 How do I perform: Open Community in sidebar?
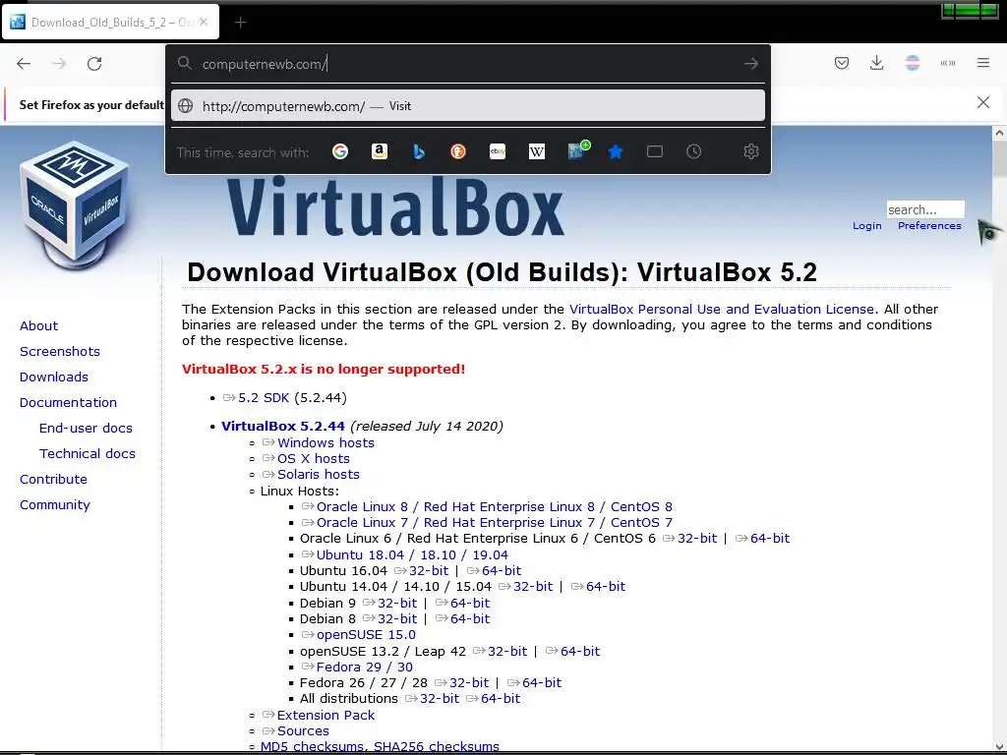click(55, 504)
